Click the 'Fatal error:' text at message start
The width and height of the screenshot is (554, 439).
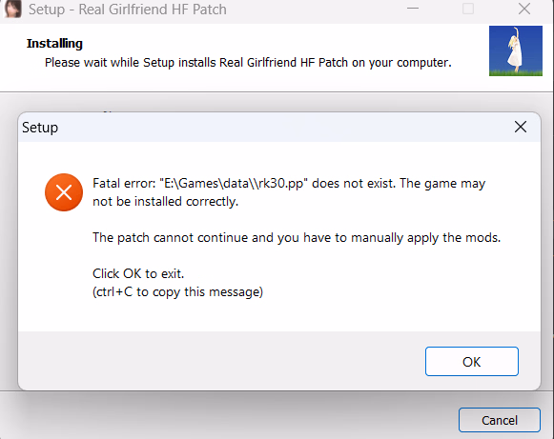coord(124,184)
